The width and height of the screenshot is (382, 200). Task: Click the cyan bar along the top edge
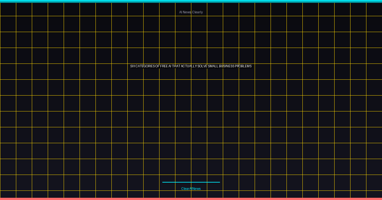point(191,1)
